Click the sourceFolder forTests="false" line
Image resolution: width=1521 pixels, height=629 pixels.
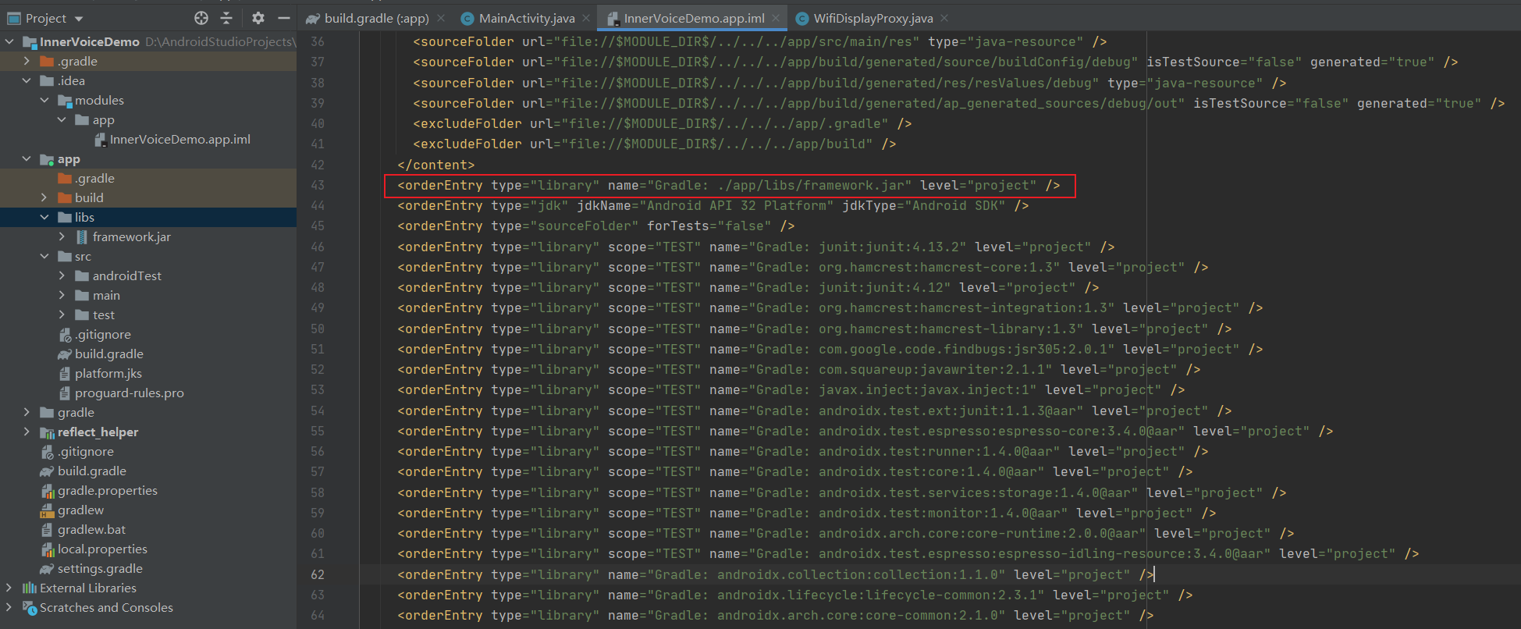point(596,226)
